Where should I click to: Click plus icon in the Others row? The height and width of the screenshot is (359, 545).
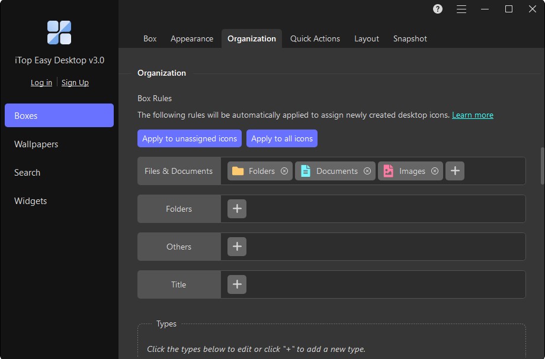click(237, 247)
